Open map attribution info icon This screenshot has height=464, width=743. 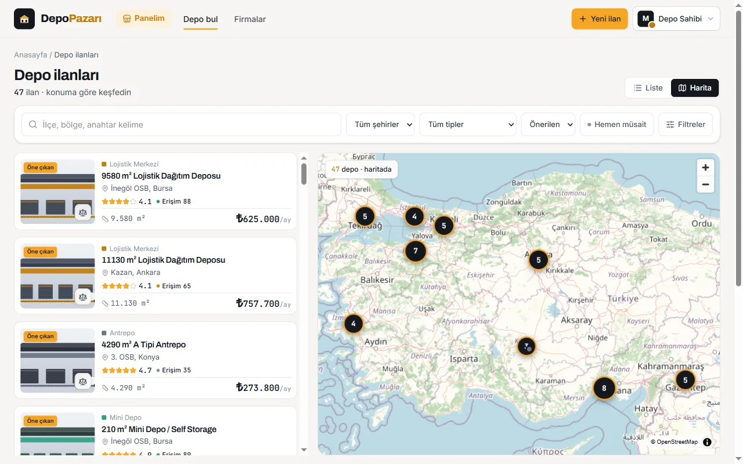(x=707, y=442)
